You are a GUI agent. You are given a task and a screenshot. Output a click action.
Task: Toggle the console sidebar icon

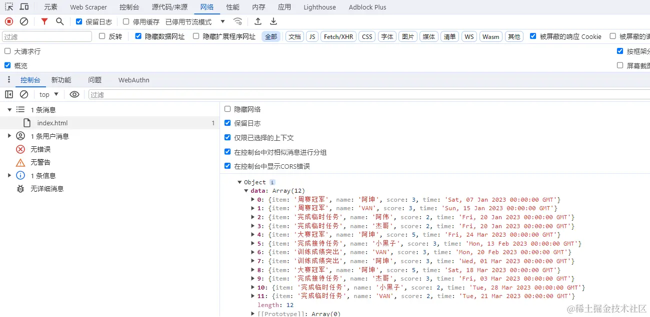click(9, 94)
